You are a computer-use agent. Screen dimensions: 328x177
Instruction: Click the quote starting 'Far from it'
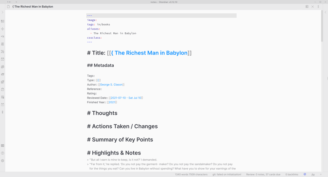161,166
